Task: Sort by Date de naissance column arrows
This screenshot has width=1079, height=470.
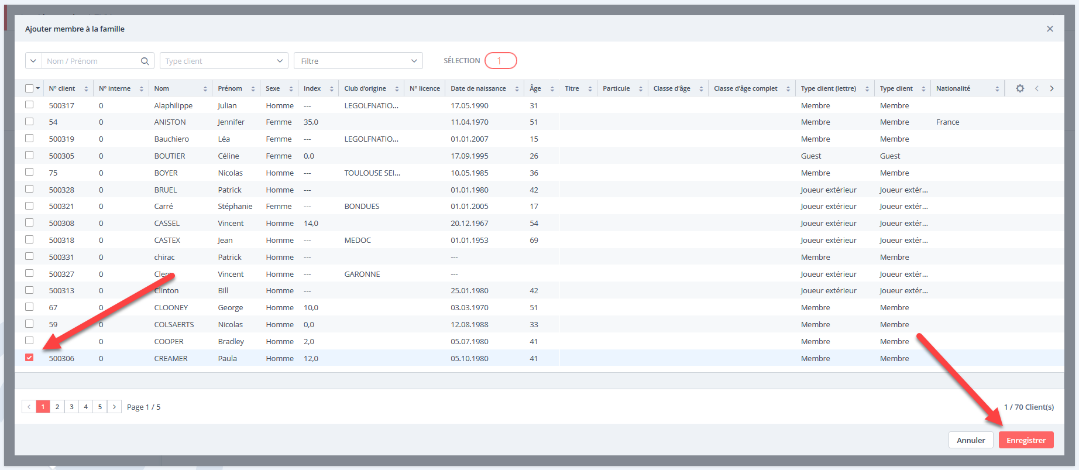Action: (517, 89)
